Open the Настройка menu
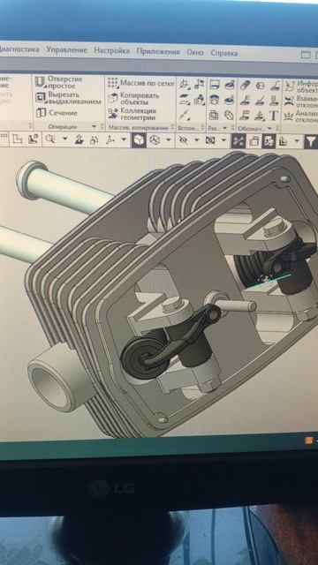Screen dimensions: 318x565 (x=112, y=50)
